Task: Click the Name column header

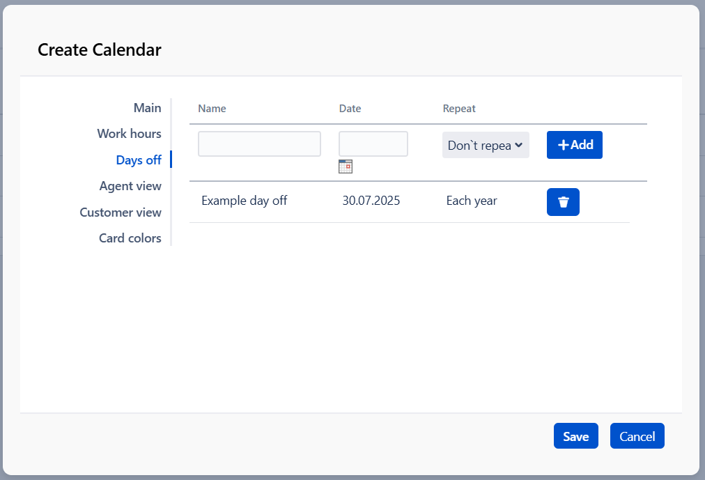Action: point(212,109)
